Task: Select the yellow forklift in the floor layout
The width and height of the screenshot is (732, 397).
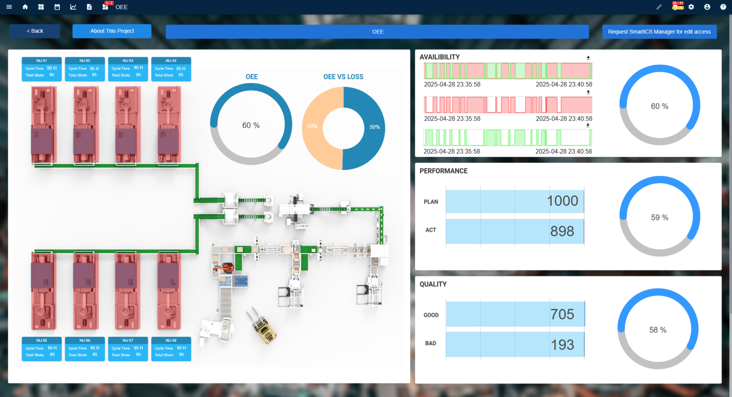Action: pos(262,326)
